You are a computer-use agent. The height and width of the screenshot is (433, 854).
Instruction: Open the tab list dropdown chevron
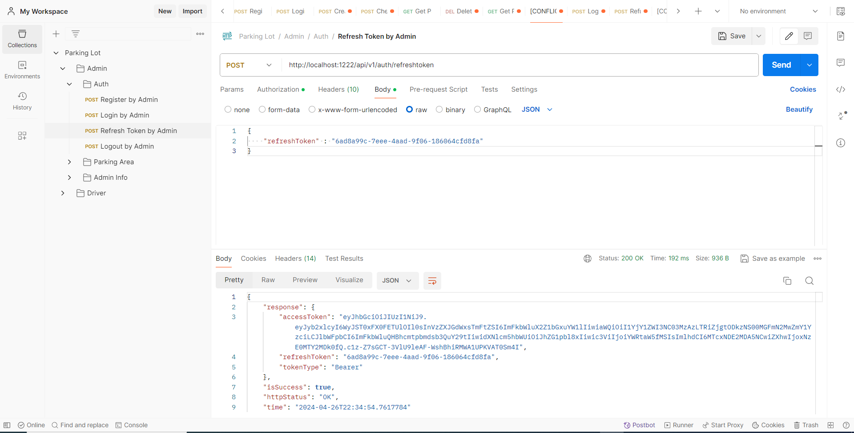pos(717,11)
